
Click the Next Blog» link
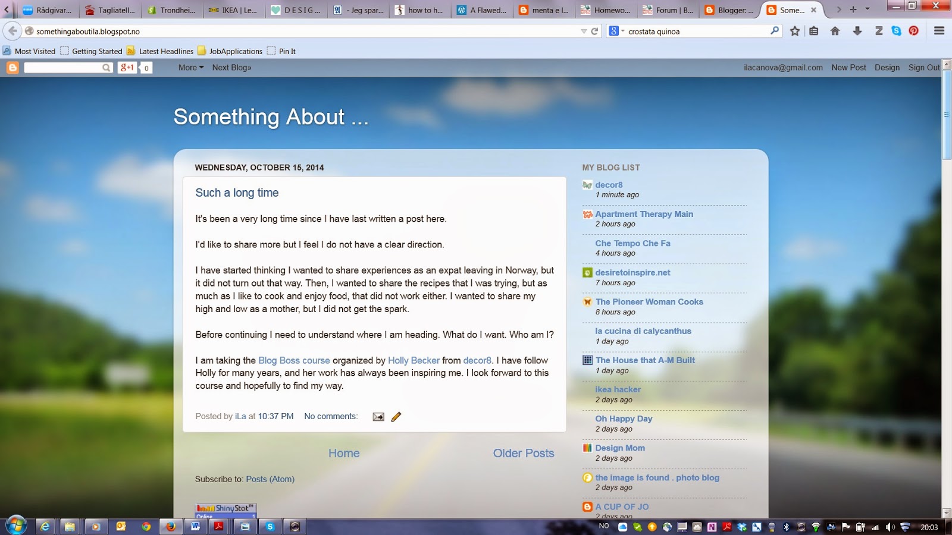[231, 68]
